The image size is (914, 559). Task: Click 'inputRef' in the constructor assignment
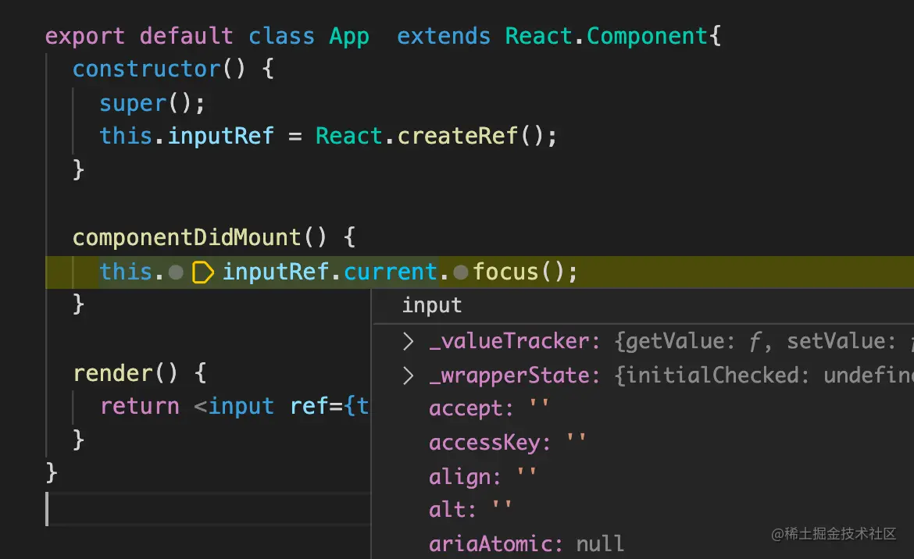(x=221, y=137)
